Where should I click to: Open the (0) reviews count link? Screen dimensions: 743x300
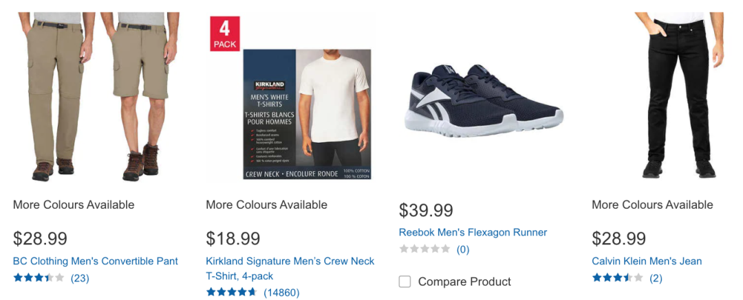463,249
